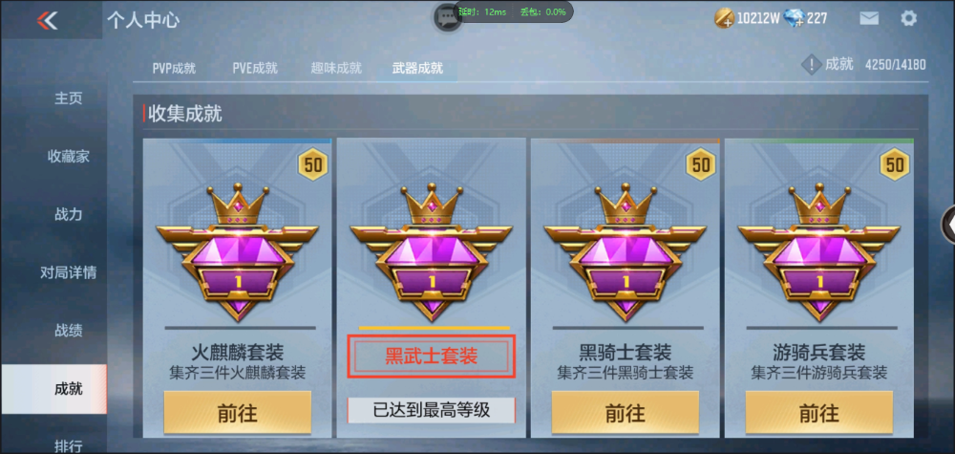This screenshot has height=454, width=955.
Task: Select the 游骑兵套装 crown medal
Action: click(818, 251)
